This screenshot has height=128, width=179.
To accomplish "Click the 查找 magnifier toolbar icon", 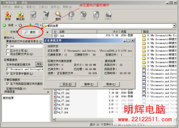I will [58, 16].
